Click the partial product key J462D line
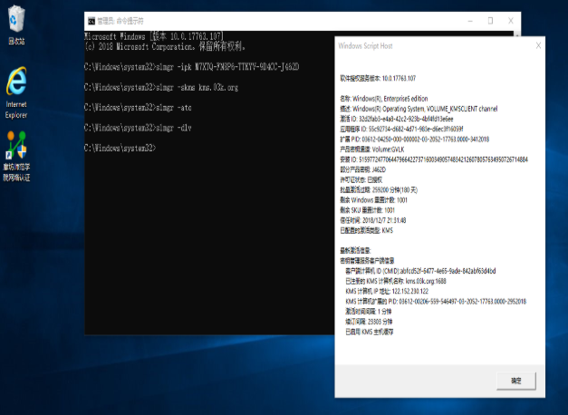The image size is (568, 415). [x=362, y=169]
